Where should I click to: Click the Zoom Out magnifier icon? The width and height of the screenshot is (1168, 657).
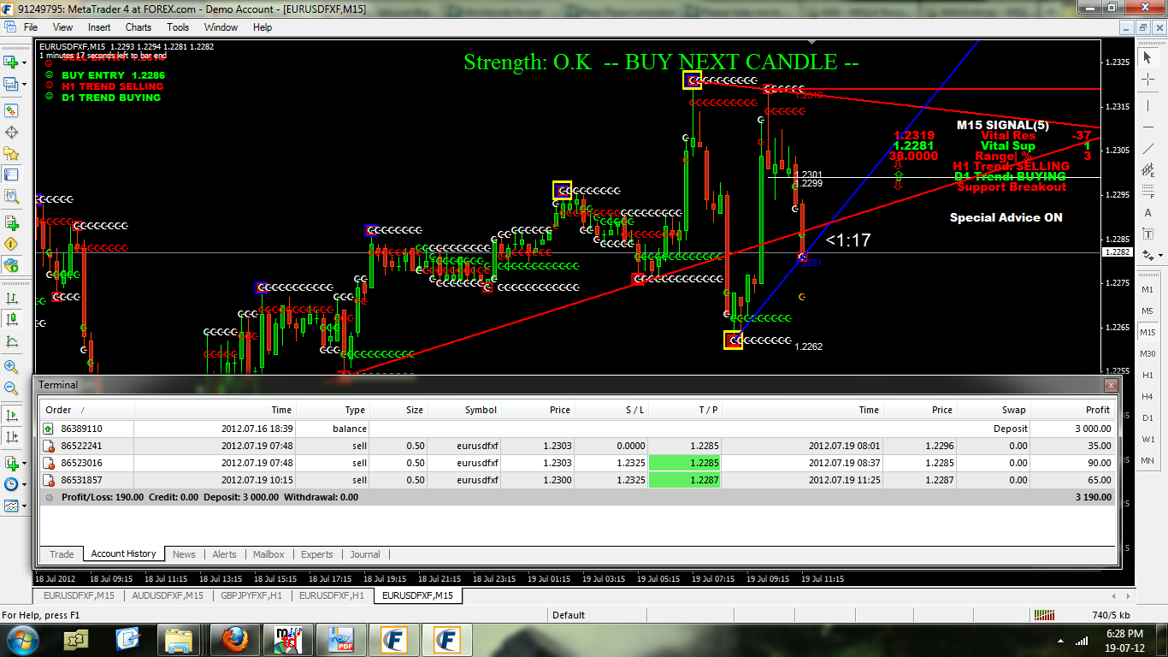click(x=11, y=388)
